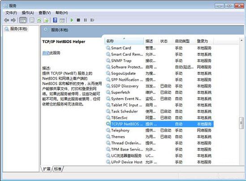The width and height of the screenshot is (246, 181).
Task: Click the vertical scrollbar thumb
Action: [242, 123]
